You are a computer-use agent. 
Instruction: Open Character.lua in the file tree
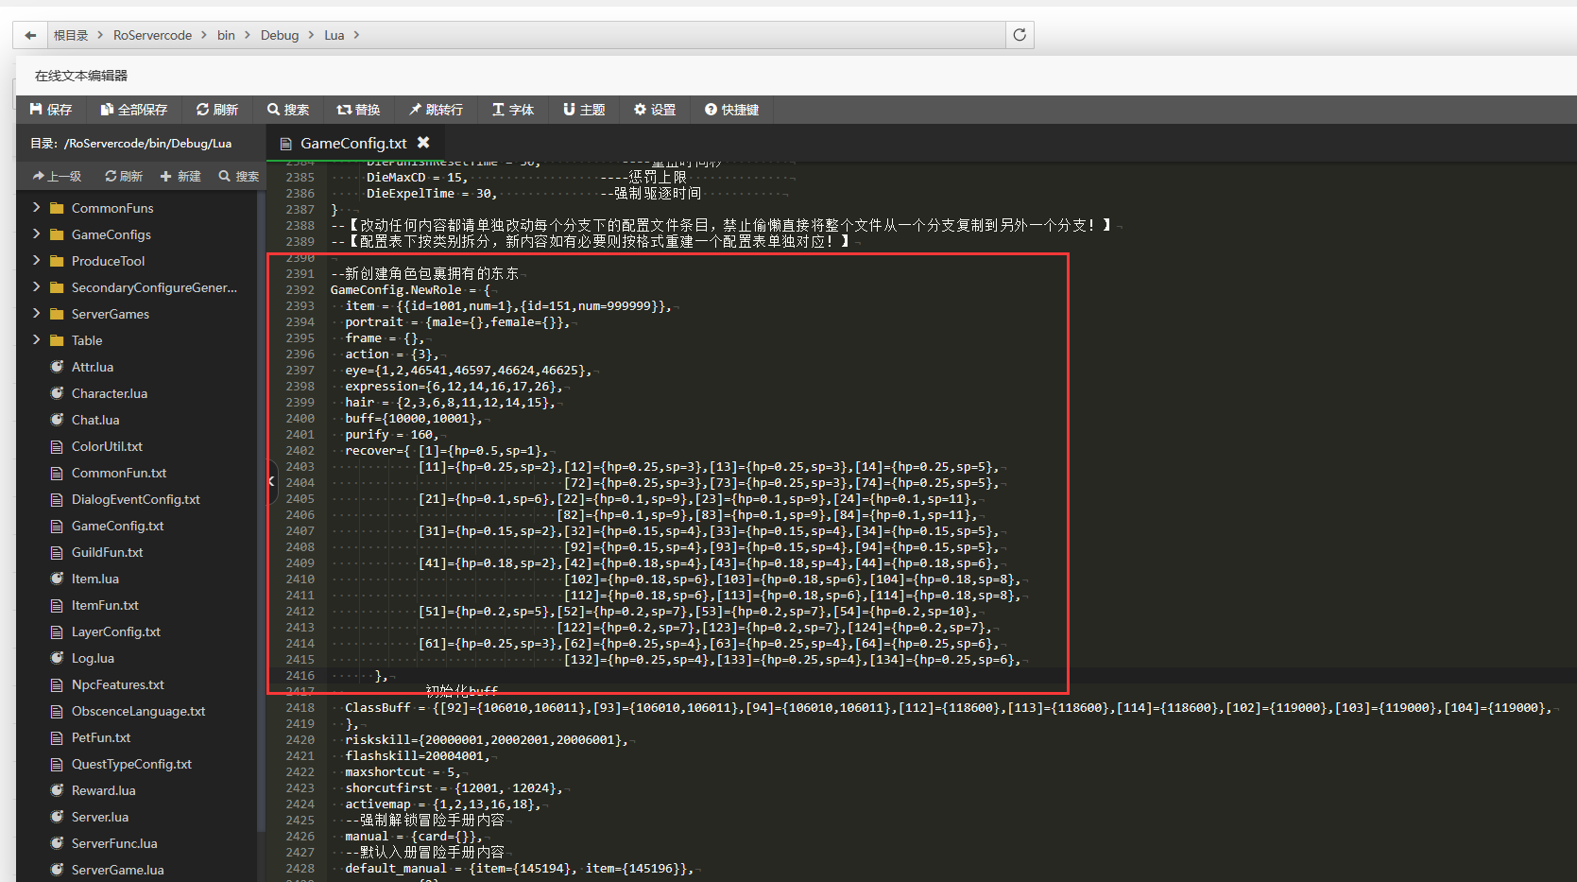tap(109, 393)
